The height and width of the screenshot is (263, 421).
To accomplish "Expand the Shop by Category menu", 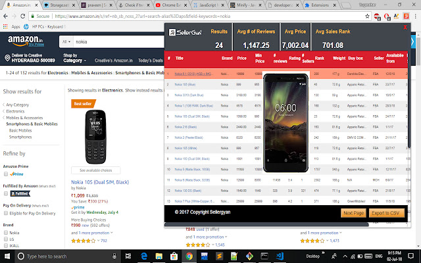I will tap(74, 58).
